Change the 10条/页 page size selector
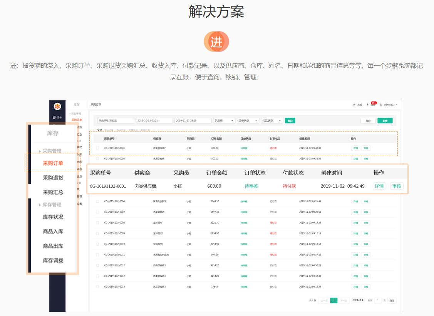 tap(358, 300)
